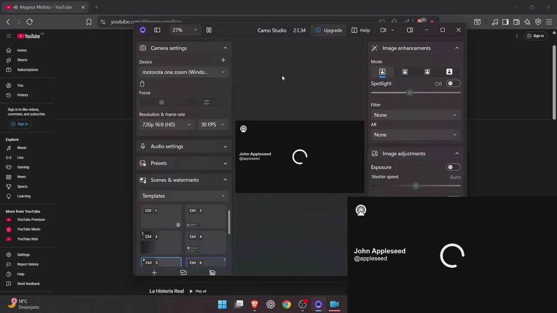
Task: Click the crossed-out layers icon
Action: [212, 273]
